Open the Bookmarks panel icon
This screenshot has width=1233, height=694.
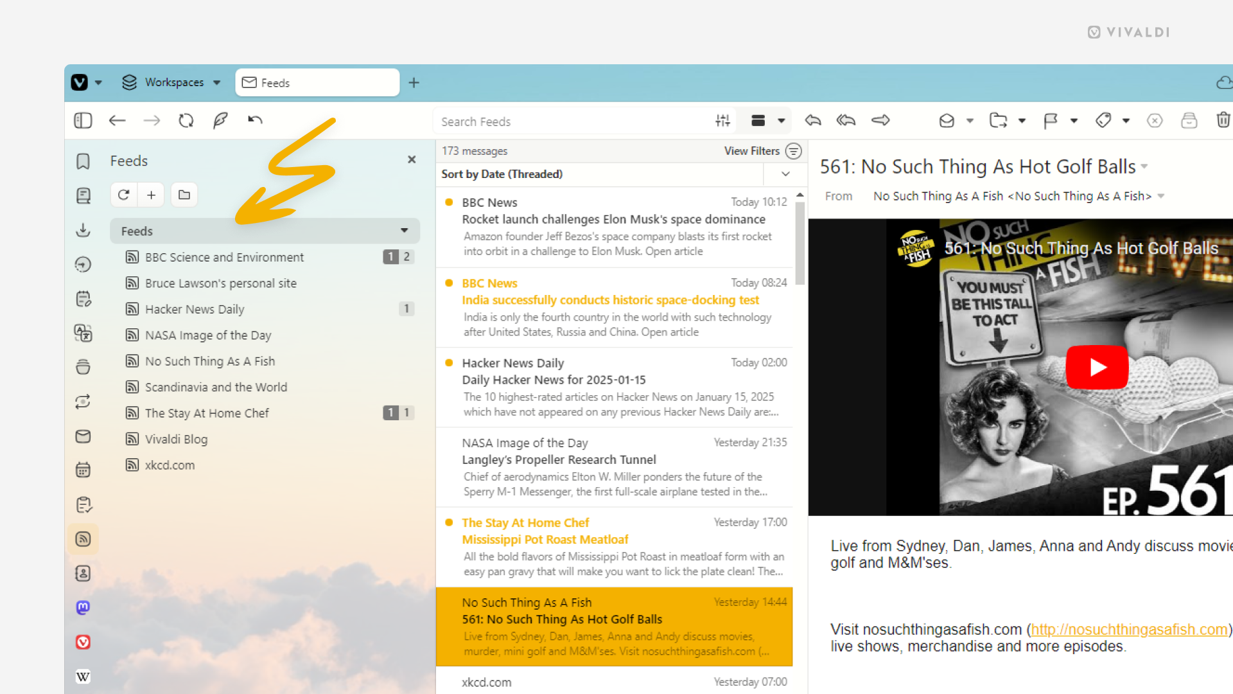[x=83, y=161]
